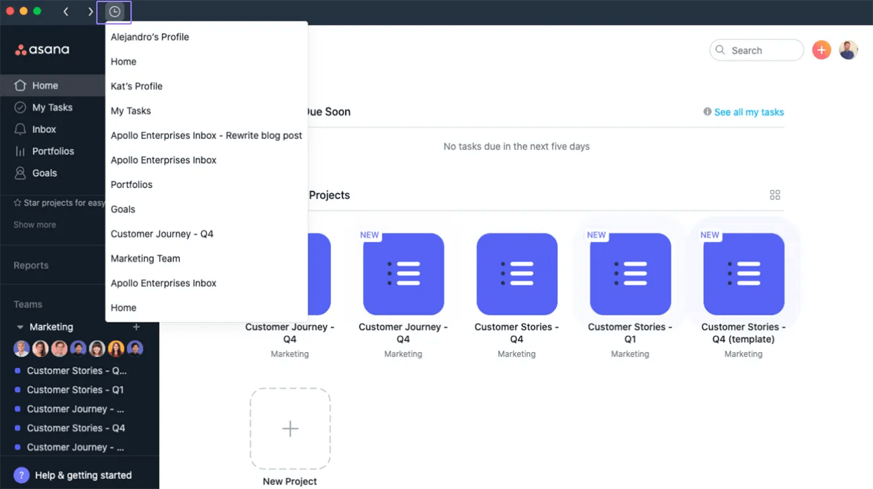Select Kat's Profile from the recents menu

(136, 86)
